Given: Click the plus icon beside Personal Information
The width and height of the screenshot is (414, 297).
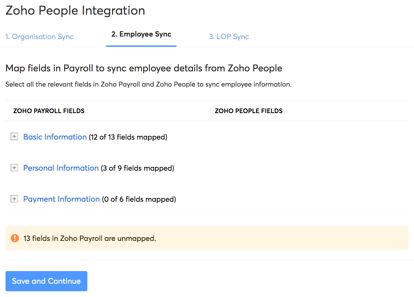Looking at the screenshot, I should (x=14, y=167).
